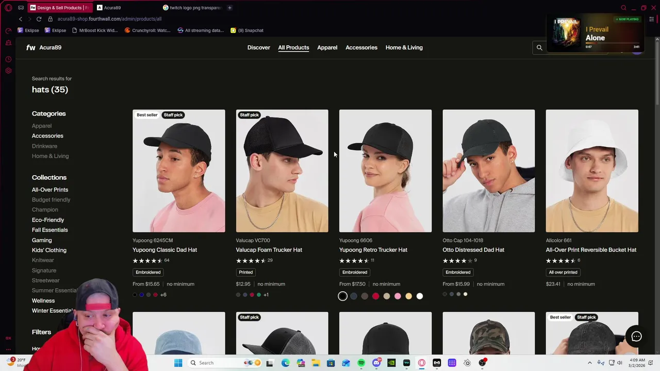Click the Opera tab search magnifier icon
This screenshot has width=660, height=371.
623,8
